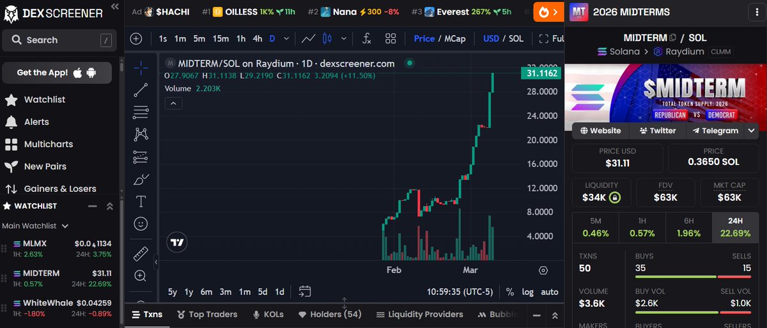Screen dimensions: 767x328
Task: Click the panel resize handle arrows
Action: pyautogui.click(x=345, y=303)
